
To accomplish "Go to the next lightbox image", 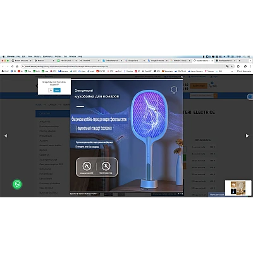I will pos(247,136).
